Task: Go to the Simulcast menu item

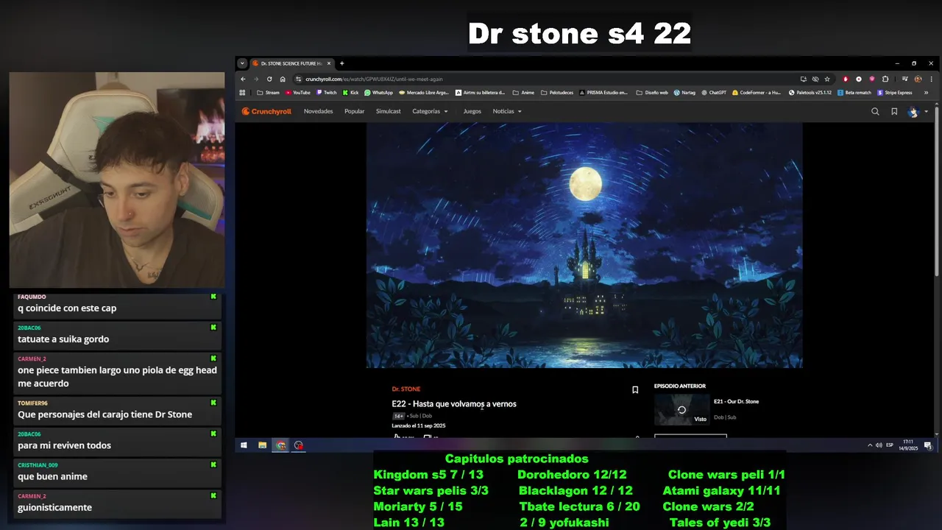Action: [x=388, y=111]
